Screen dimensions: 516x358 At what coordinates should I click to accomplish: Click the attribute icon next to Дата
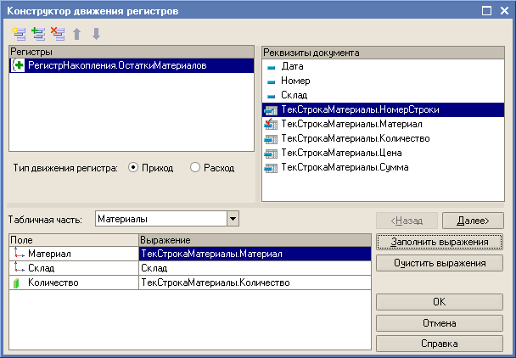(x=272, y=68)
